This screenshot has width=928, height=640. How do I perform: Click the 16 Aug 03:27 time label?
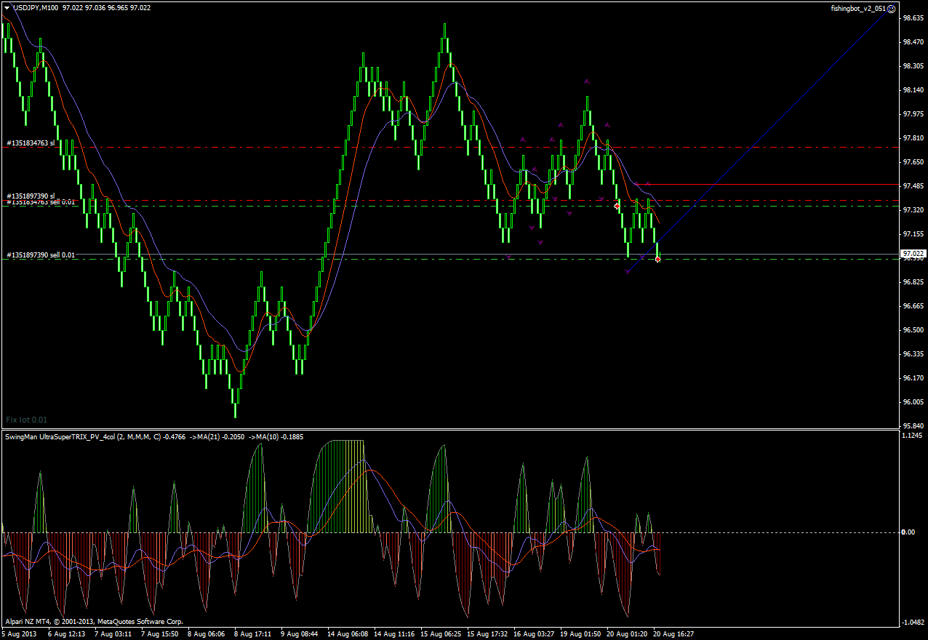click(535, 634)
